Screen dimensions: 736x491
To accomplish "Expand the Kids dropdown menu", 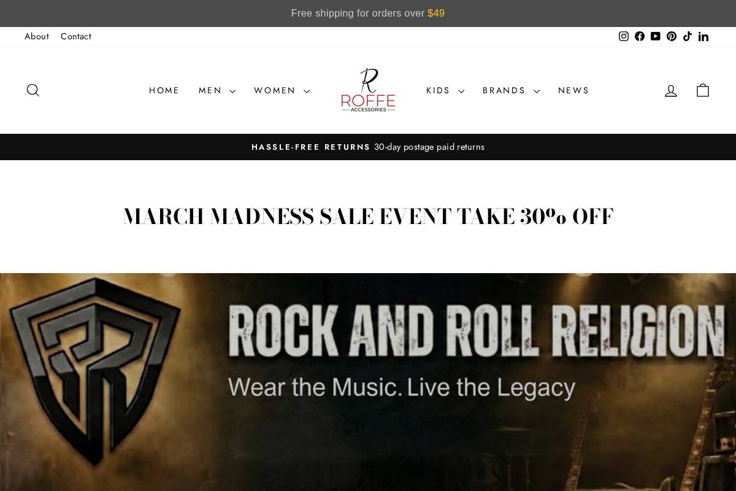I will tap(445, 90).
